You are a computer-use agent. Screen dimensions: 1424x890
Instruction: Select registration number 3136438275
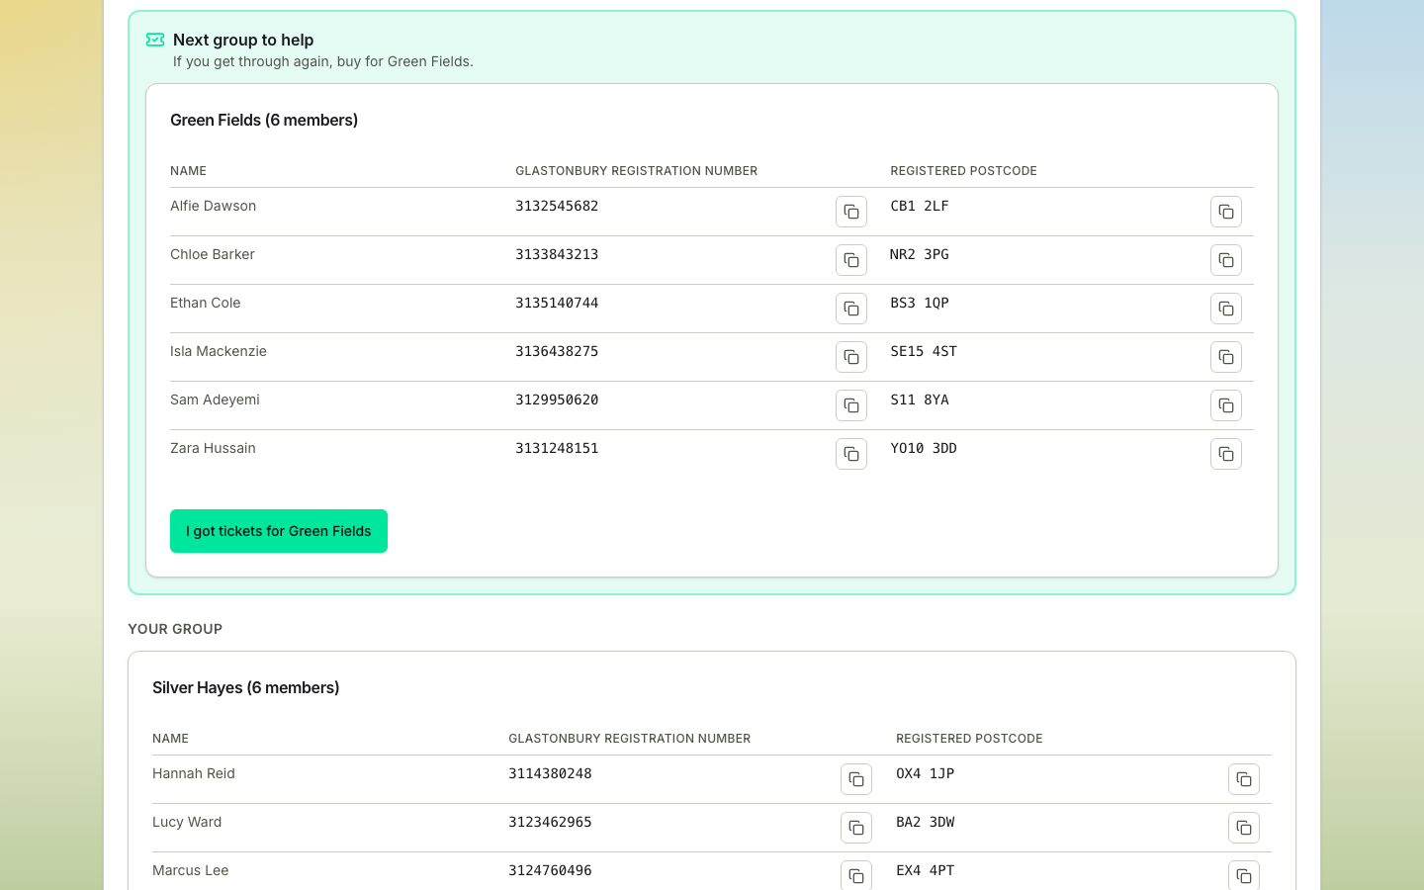point(557,351)
